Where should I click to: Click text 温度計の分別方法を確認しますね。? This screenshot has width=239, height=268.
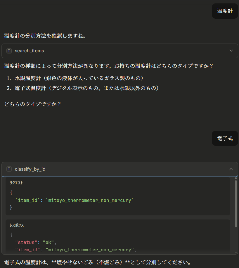(x=45, y=36)
